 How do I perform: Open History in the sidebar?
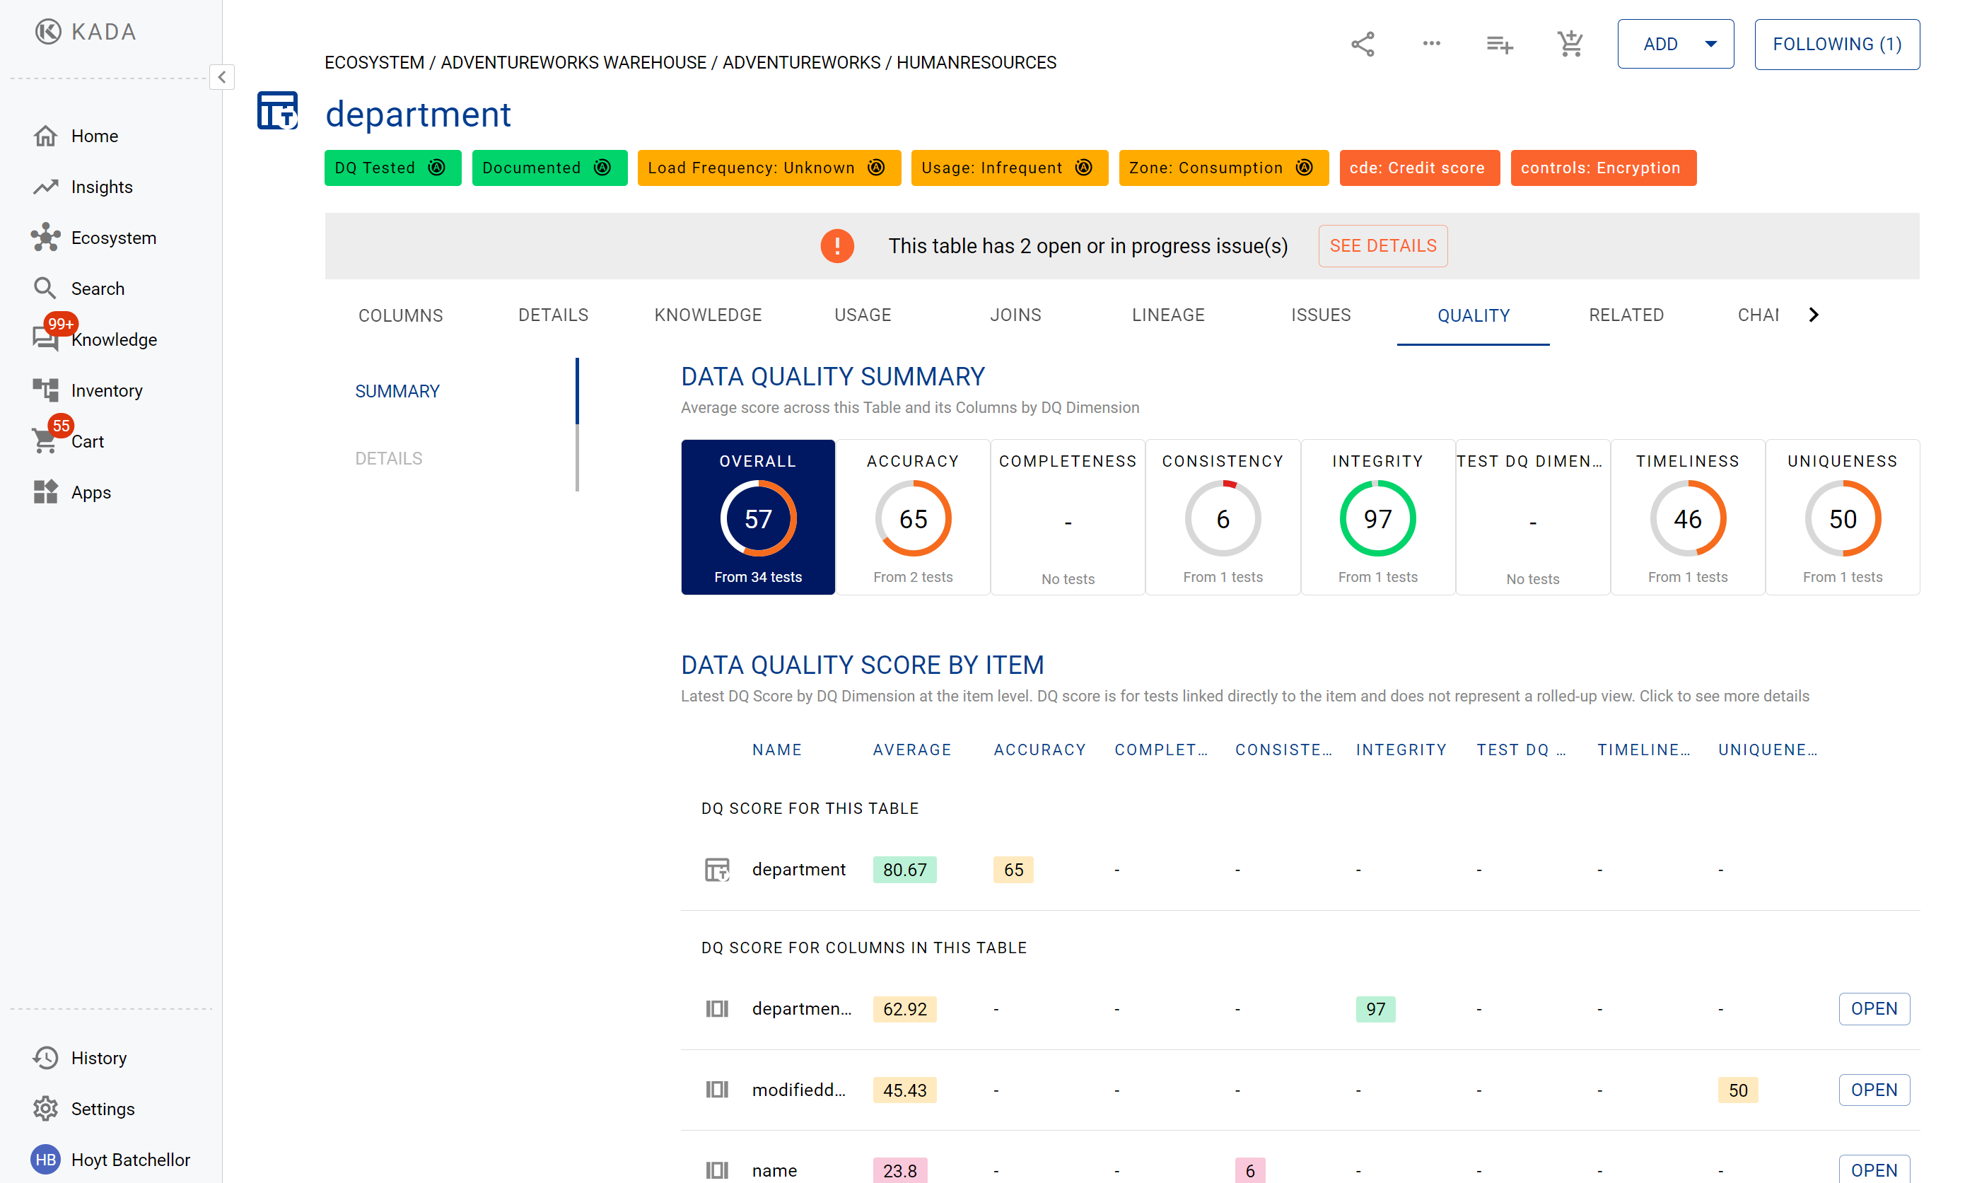point(98,1058)
